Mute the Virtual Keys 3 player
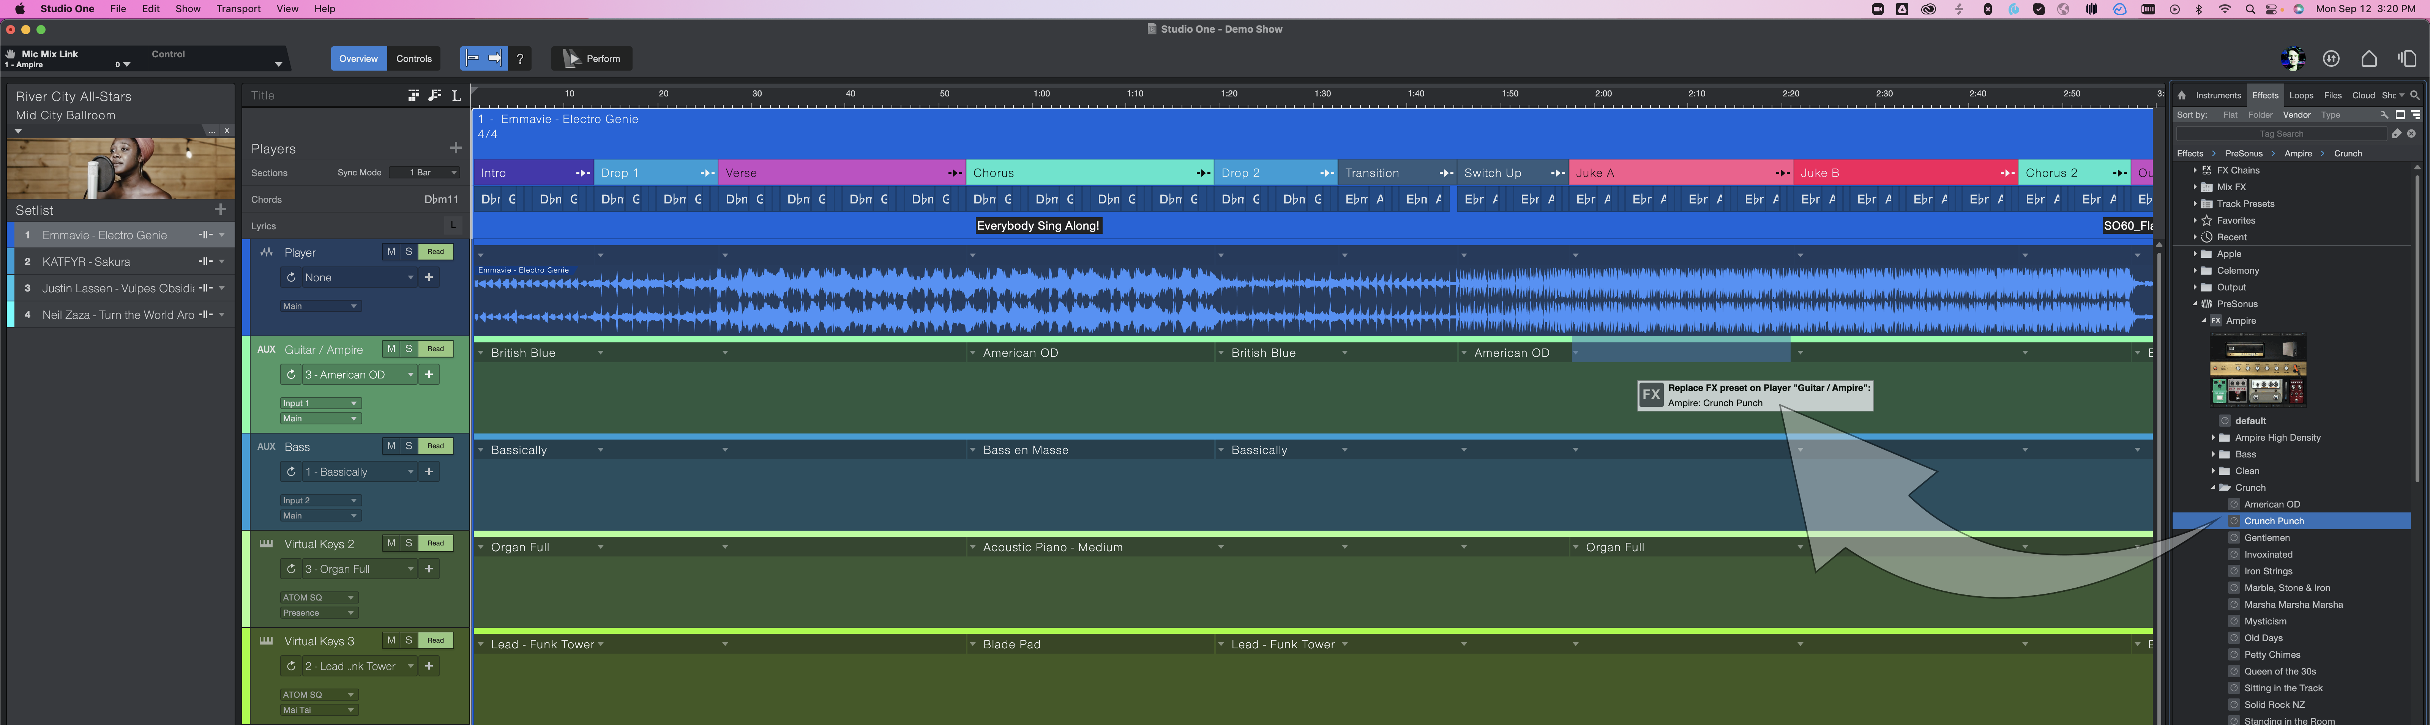The image size is (2430, 725). (x=391, y=640)
